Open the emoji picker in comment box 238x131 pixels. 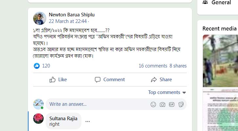pyautogui.click(x=153, y=104)
